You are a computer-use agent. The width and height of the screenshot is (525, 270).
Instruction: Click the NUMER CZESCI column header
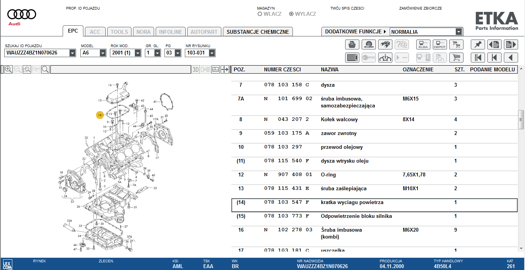pos(282,69)
